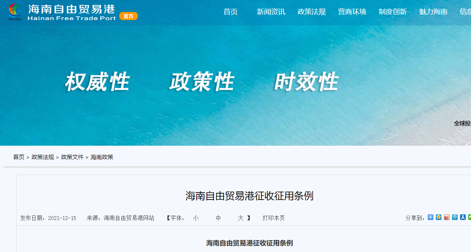This screenshot has height=252, width=471.
Task: Go to 首页 in the top navigation
Action: (231, 12)
